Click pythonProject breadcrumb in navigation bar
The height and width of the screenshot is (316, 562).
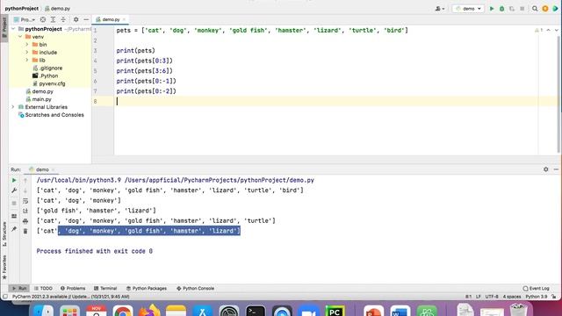tap(21, 8)
